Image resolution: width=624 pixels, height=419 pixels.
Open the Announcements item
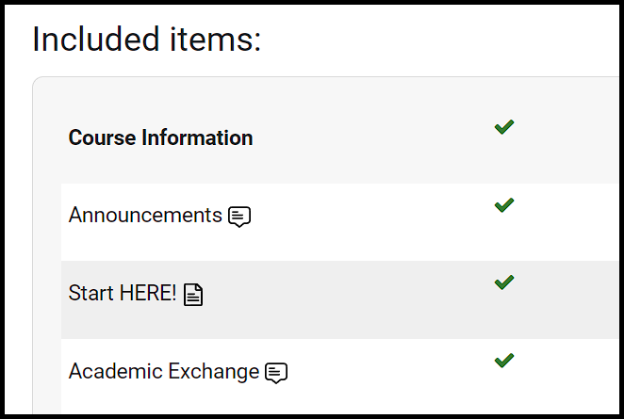coord(145,215)
